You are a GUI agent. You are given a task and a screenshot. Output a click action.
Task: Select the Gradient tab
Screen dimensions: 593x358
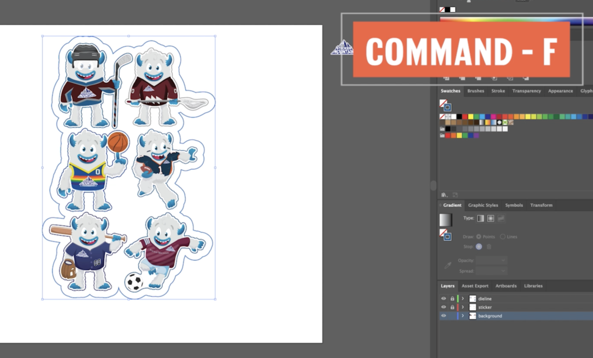[452, 205]
